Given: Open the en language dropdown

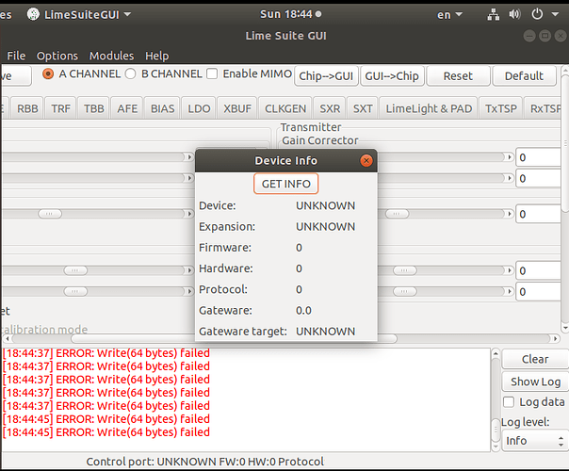Looking at the screenshot, I should click(x=449, y=14).
